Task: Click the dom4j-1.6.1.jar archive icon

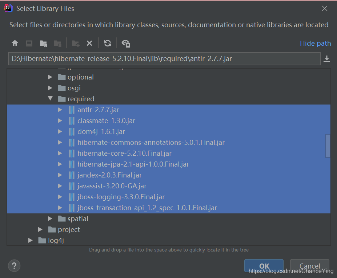Action: pos(72,132)
